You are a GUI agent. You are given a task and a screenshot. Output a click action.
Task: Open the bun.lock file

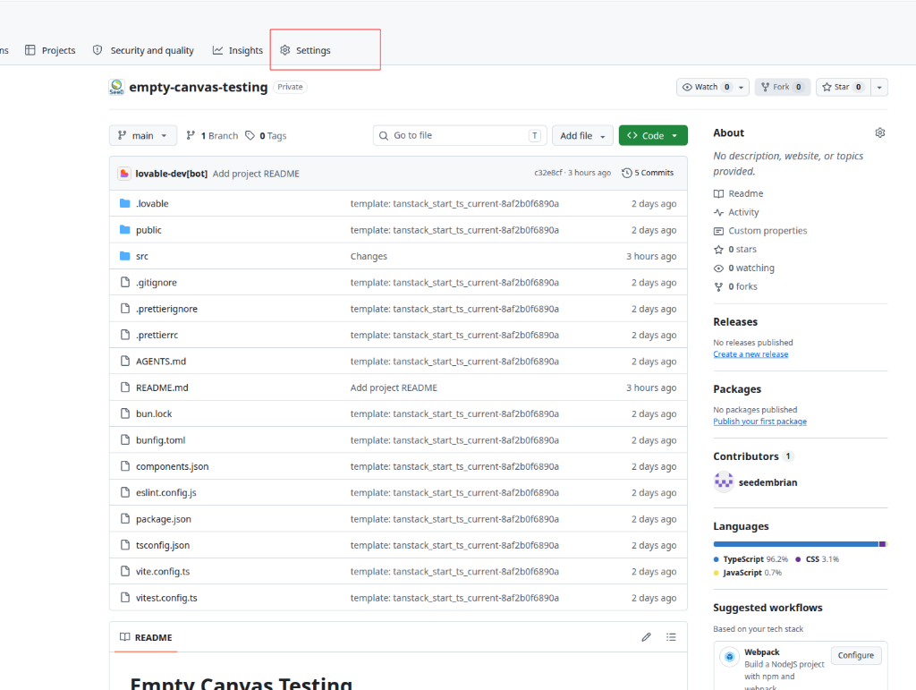coord(154,413)
